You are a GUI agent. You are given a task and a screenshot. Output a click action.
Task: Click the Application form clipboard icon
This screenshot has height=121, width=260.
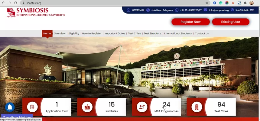pyautogui.click(x=32, y=107)
